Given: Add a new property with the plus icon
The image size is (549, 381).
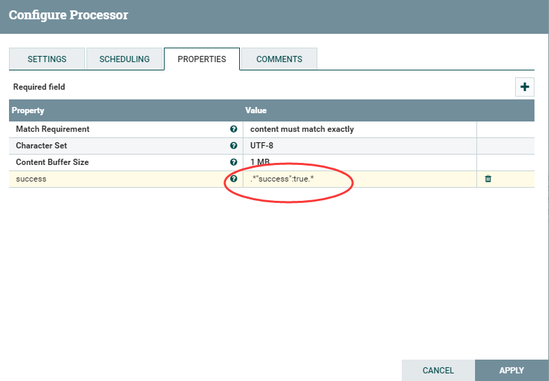Looking at the screenshot, I should 525,87.
